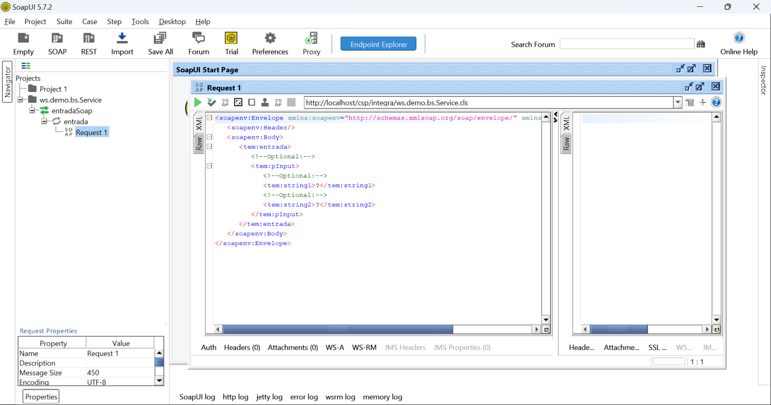Toggle the Inspector side panel
This screenshot has height=405, width=771.
[764, 81]
